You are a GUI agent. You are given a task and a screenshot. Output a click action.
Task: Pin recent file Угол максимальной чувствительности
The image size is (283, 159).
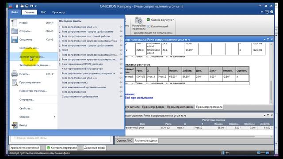click(x=121, y=87)
